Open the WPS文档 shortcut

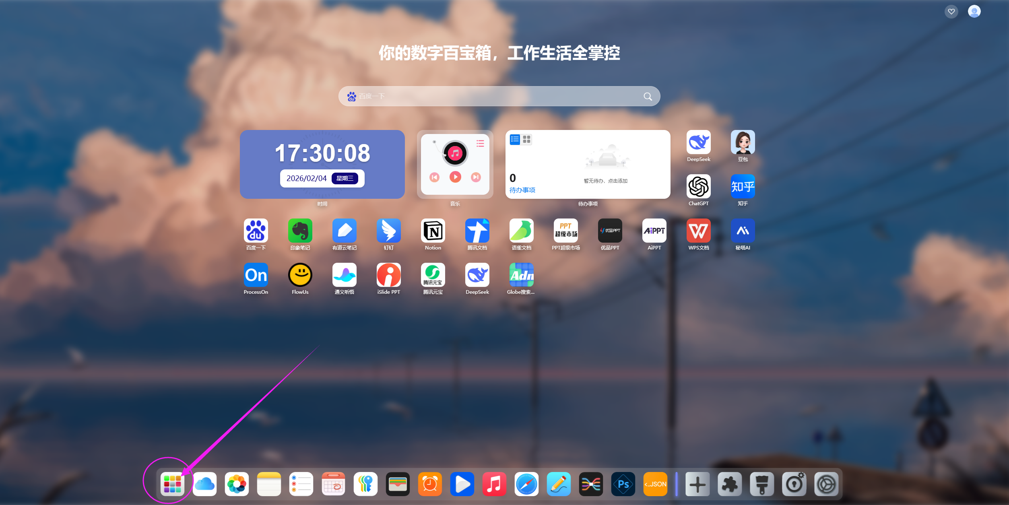(699, 231)
